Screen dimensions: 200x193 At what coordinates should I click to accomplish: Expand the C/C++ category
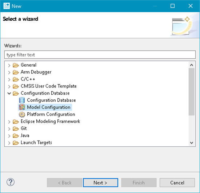tap(9, 79)
